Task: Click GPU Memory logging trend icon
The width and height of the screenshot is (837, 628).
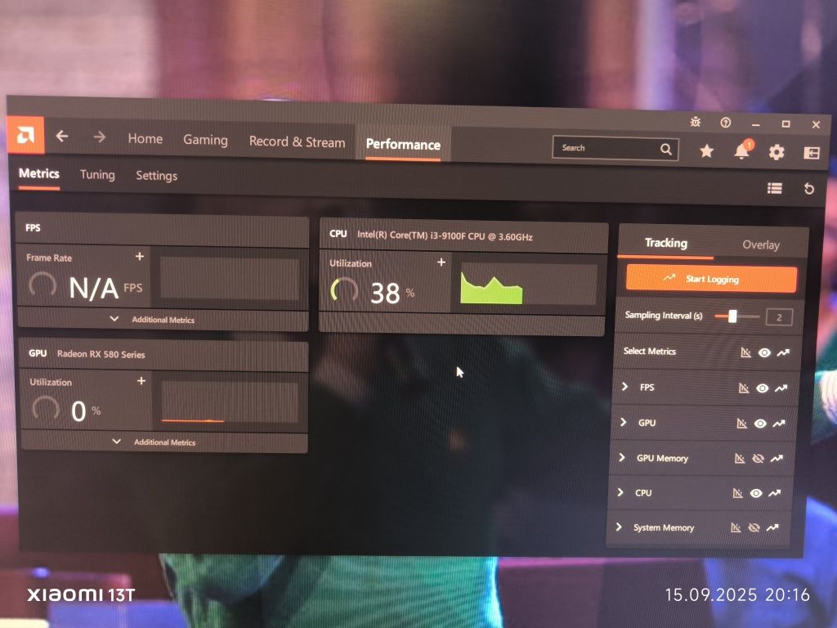Action: pyautogui.click(x=777, y=458)
